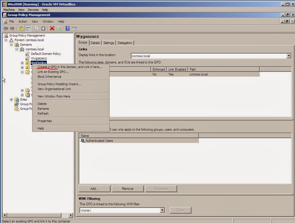Viewport: 295px width, 223px height.
Task: Click the Copy toolbar icon
Action: [37, 29]
